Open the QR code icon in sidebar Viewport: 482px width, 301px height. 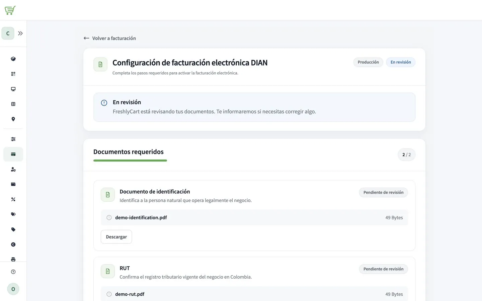pos(13,74)
